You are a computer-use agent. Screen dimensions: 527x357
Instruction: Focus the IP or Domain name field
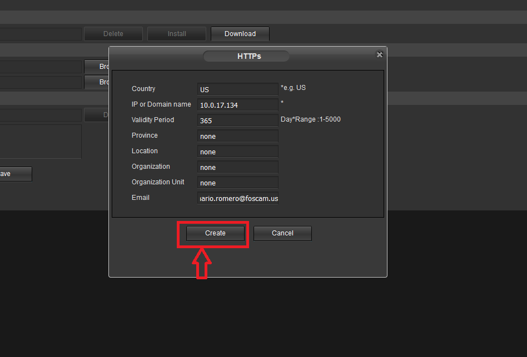point(237,105)
